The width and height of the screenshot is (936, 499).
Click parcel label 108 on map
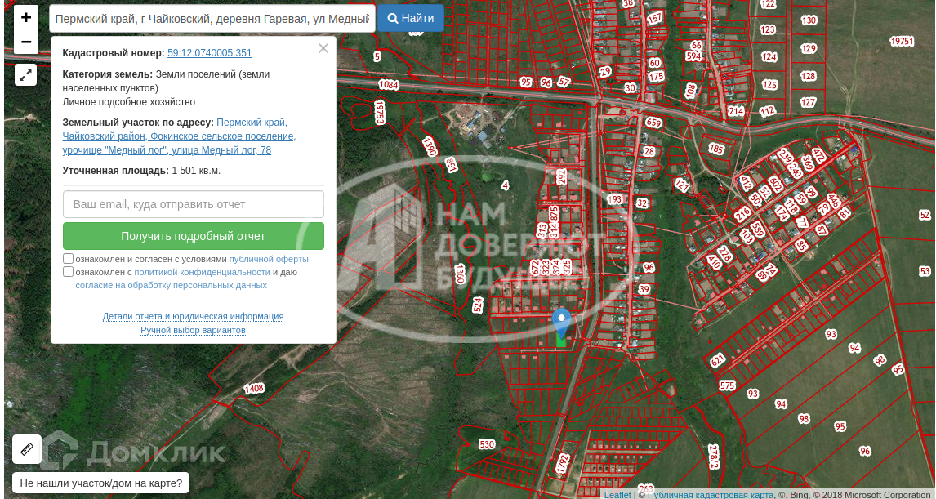691,91
